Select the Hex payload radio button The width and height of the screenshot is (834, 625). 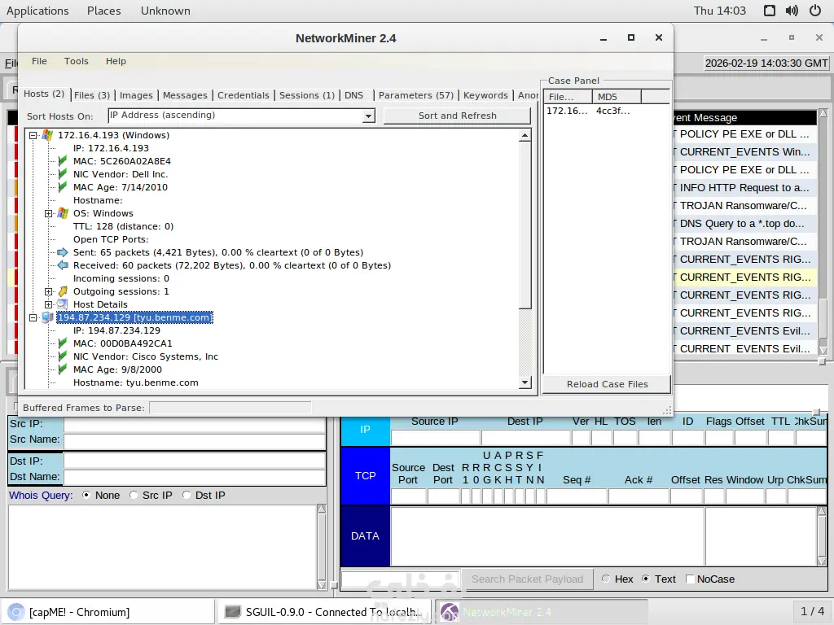[x=605, y=579]
